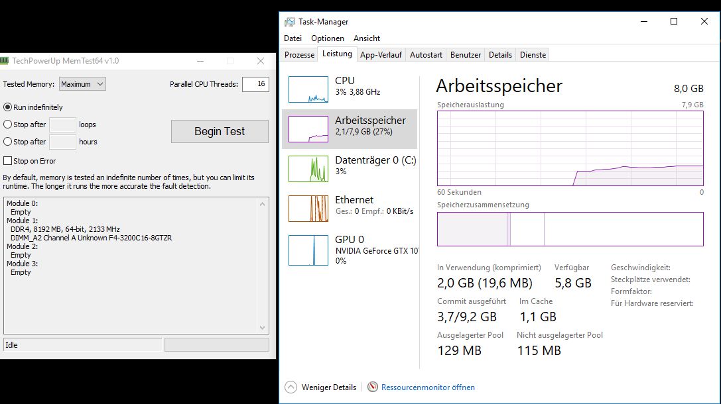This screenshot has height=404, width=721.
Task: Click the Task-Manager title bar icon
Action: pos(290,22)
